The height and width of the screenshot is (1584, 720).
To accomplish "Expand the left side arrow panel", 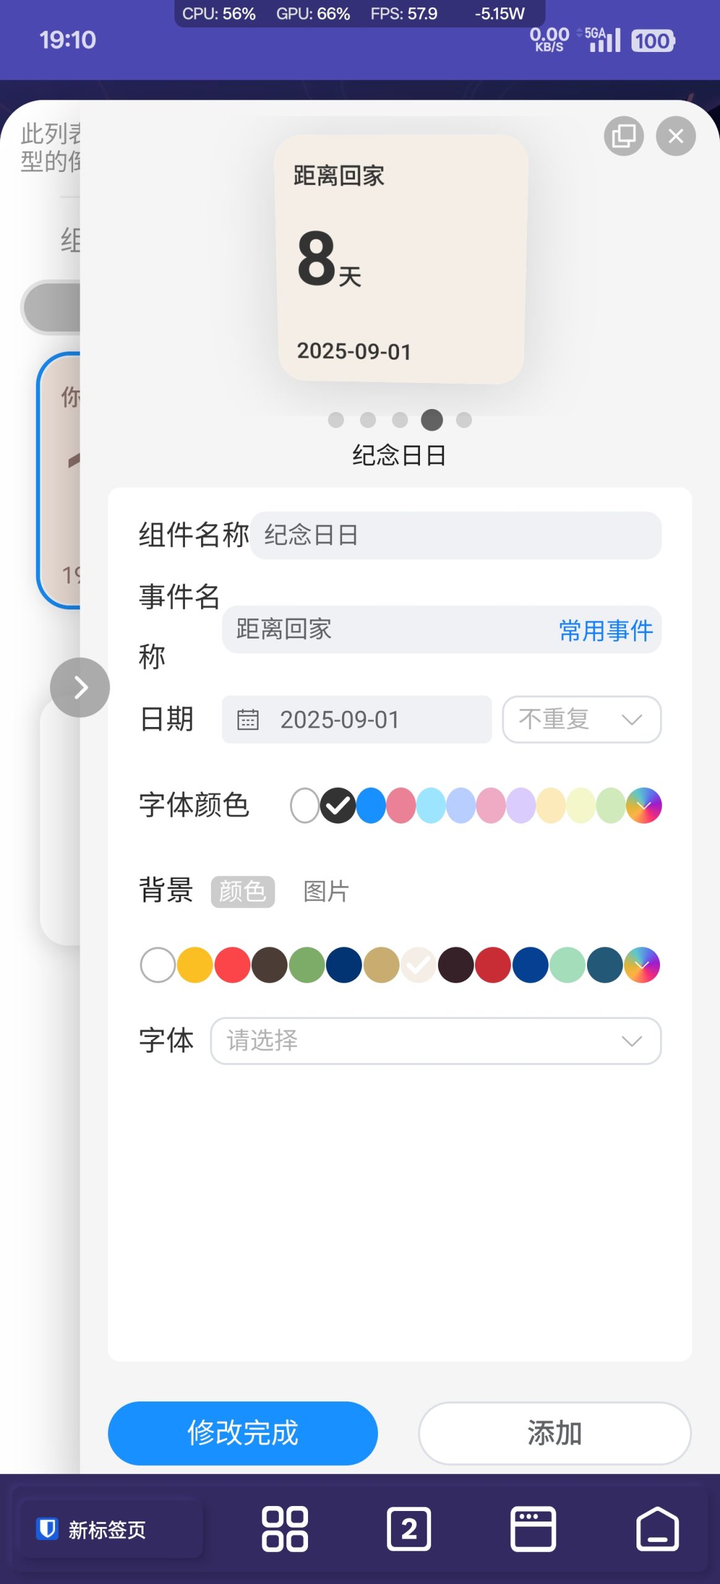I will click(x=79, y=687).
